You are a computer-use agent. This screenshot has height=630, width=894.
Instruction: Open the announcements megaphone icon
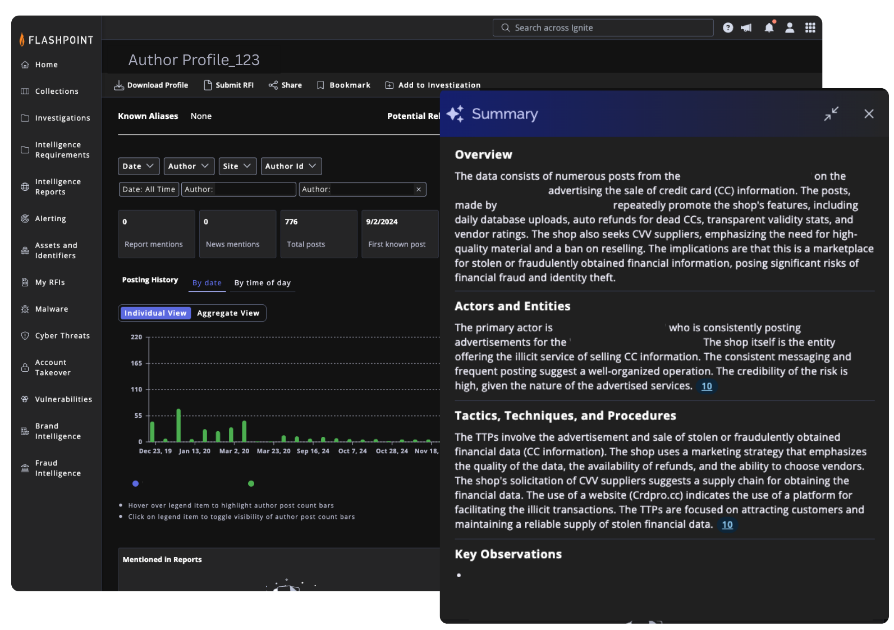click(x=746, y=28)
